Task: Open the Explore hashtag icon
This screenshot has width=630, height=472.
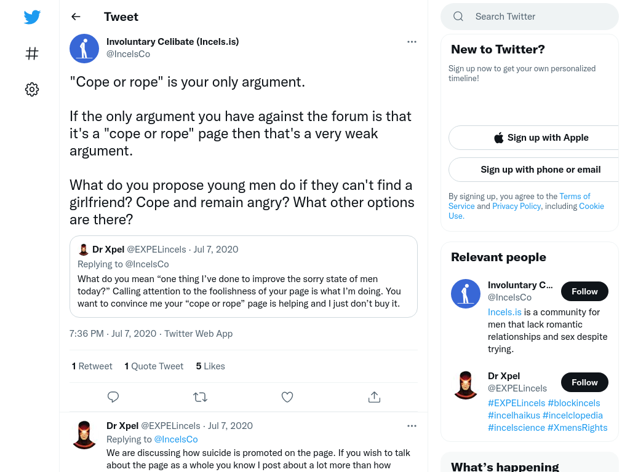Action: [32, 53]
